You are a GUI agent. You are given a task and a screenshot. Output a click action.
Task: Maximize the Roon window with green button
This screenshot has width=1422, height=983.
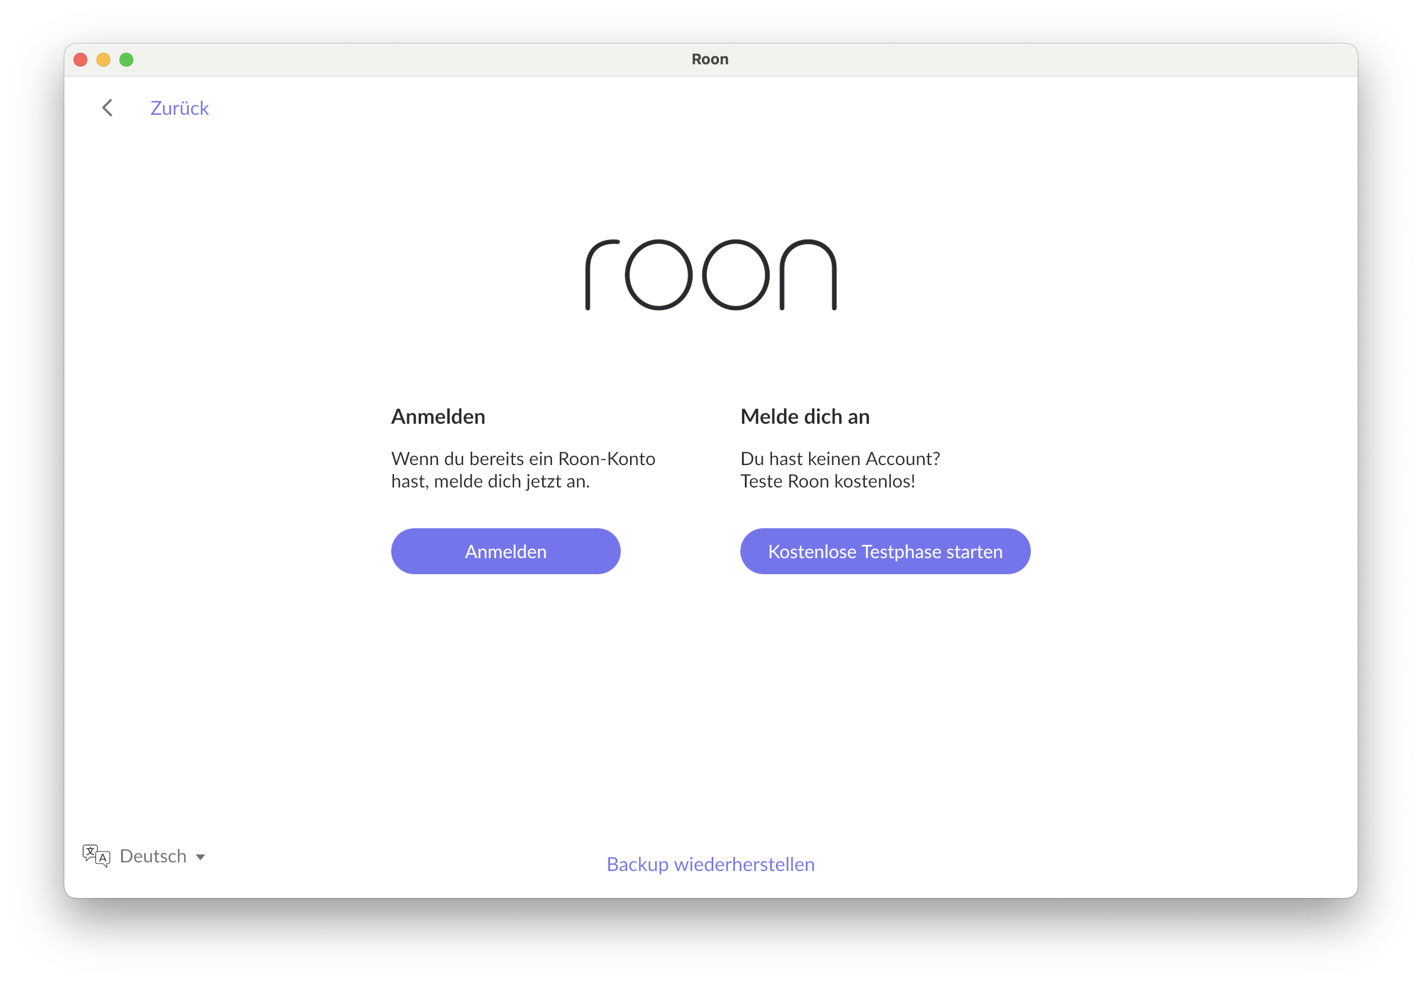click(126, 60)
